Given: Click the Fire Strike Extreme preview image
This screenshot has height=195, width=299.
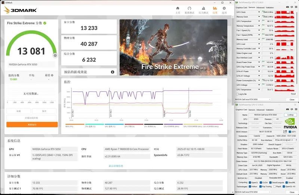Looking at the screenshot, I should (173, 47).
